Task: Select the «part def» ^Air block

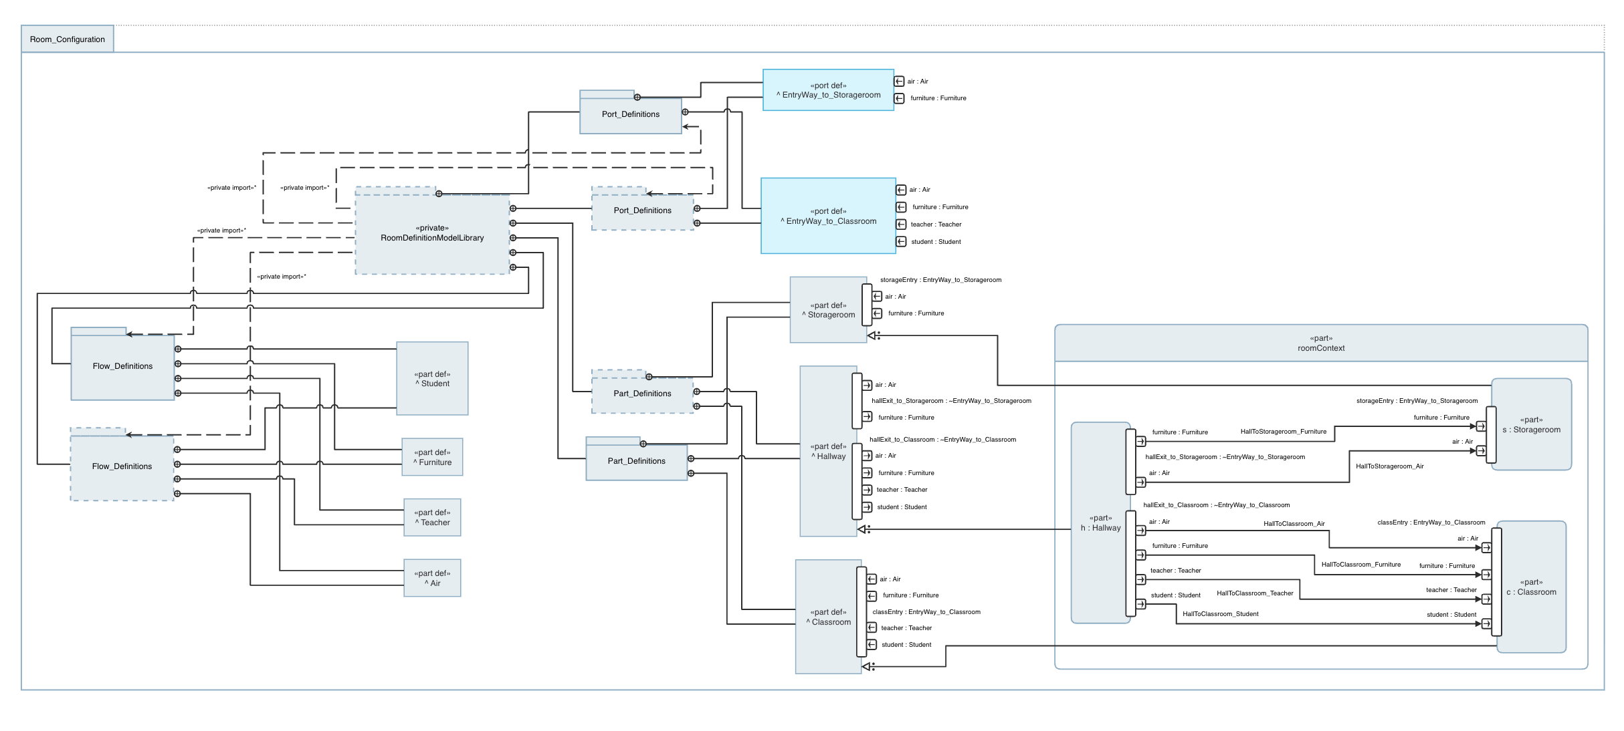Action: (x=432, y=577)
